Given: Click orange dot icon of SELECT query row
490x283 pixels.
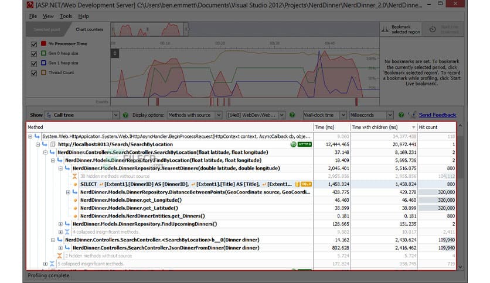Looking at the screenshot, I should point(75,184).
